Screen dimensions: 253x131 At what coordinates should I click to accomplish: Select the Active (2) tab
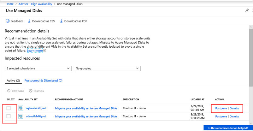(13, 80)
